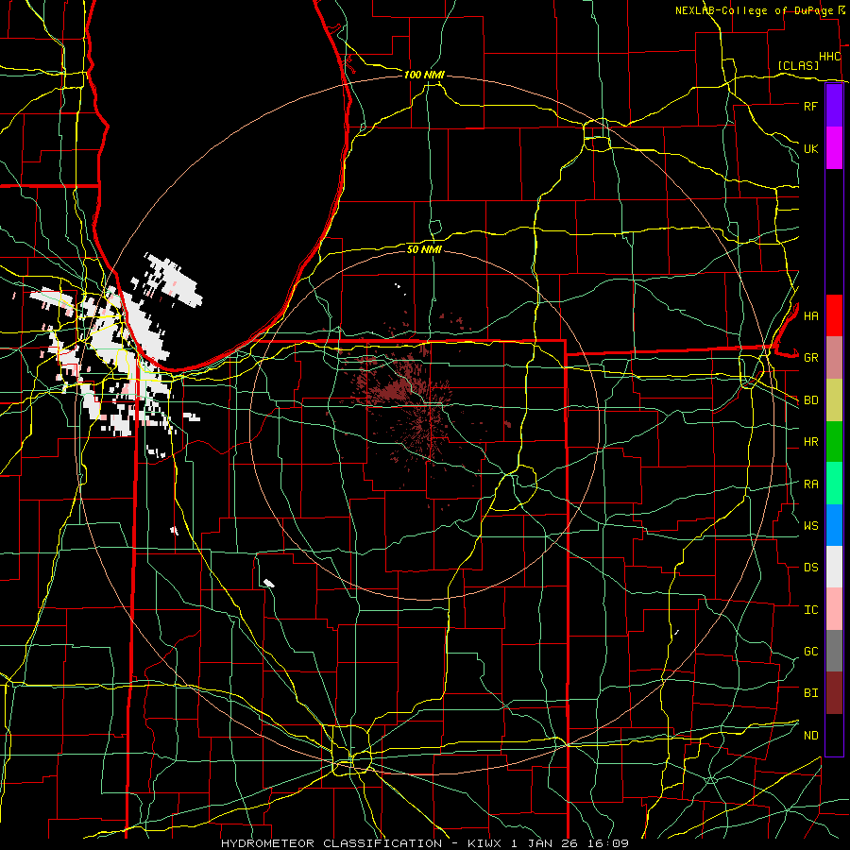Click the ND black legend swatch
This screenshot has width=850, height=850.
834,735
